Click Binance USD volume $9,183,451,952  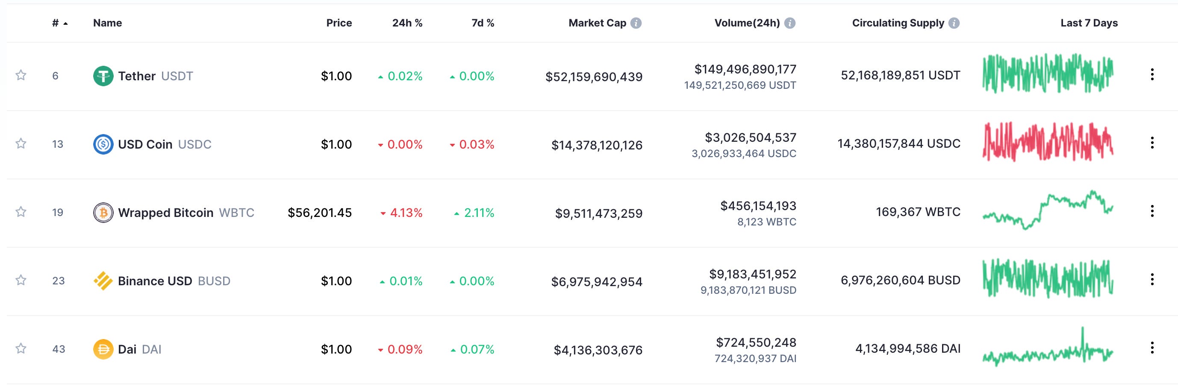753,274
